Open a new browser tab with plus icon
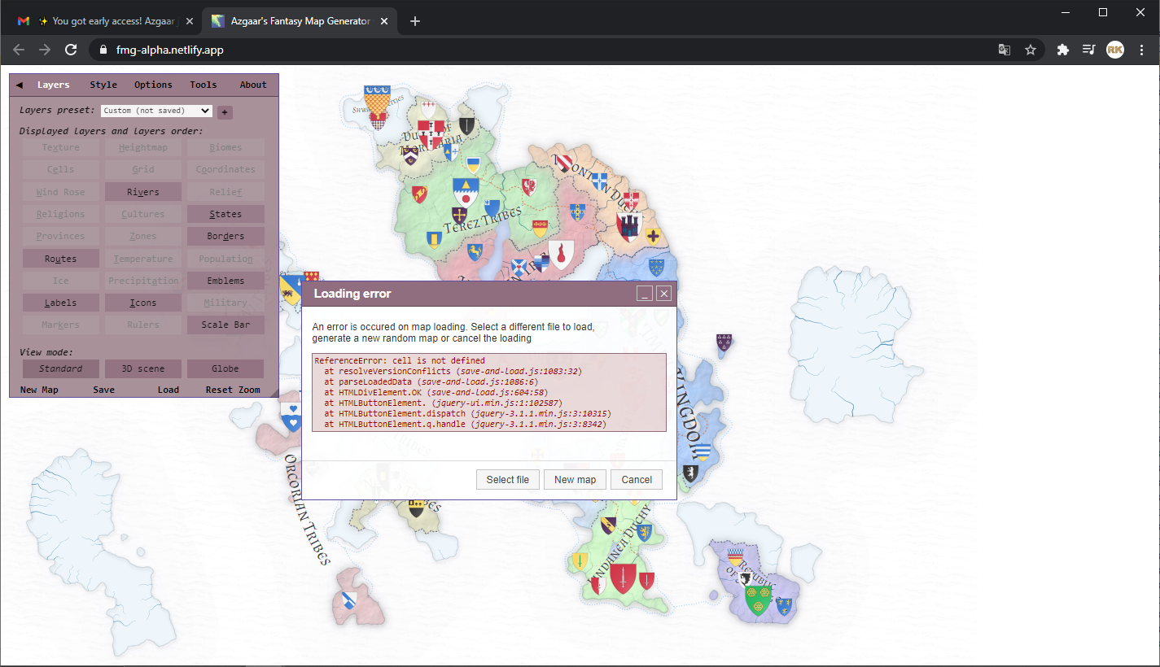The image size is (1160, 667). pos(415,21)
